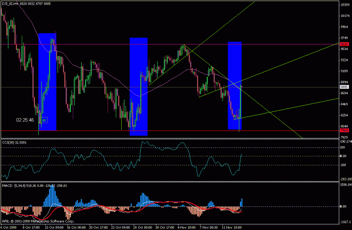
Task: Click the chart symbol title at top-left
Action: click(26, 4)
